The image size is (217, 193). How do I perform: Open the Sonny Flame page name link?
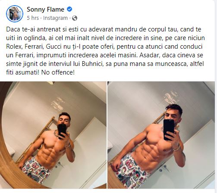[x=45, y=9]
